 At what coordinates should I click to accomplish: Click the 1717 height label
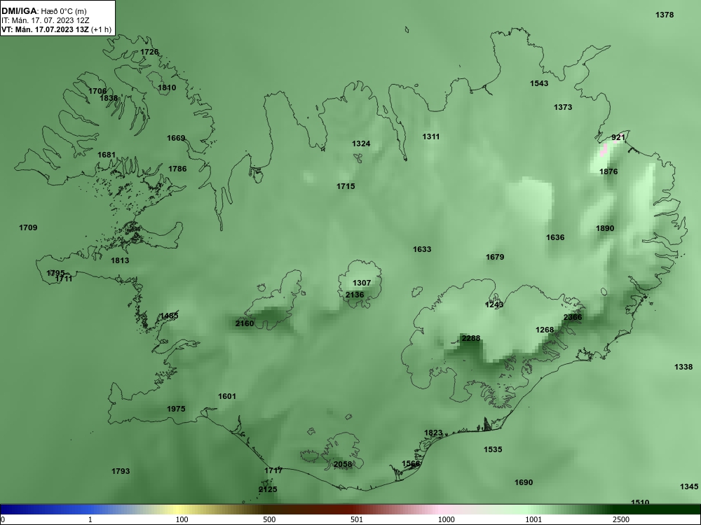[273, 470]
